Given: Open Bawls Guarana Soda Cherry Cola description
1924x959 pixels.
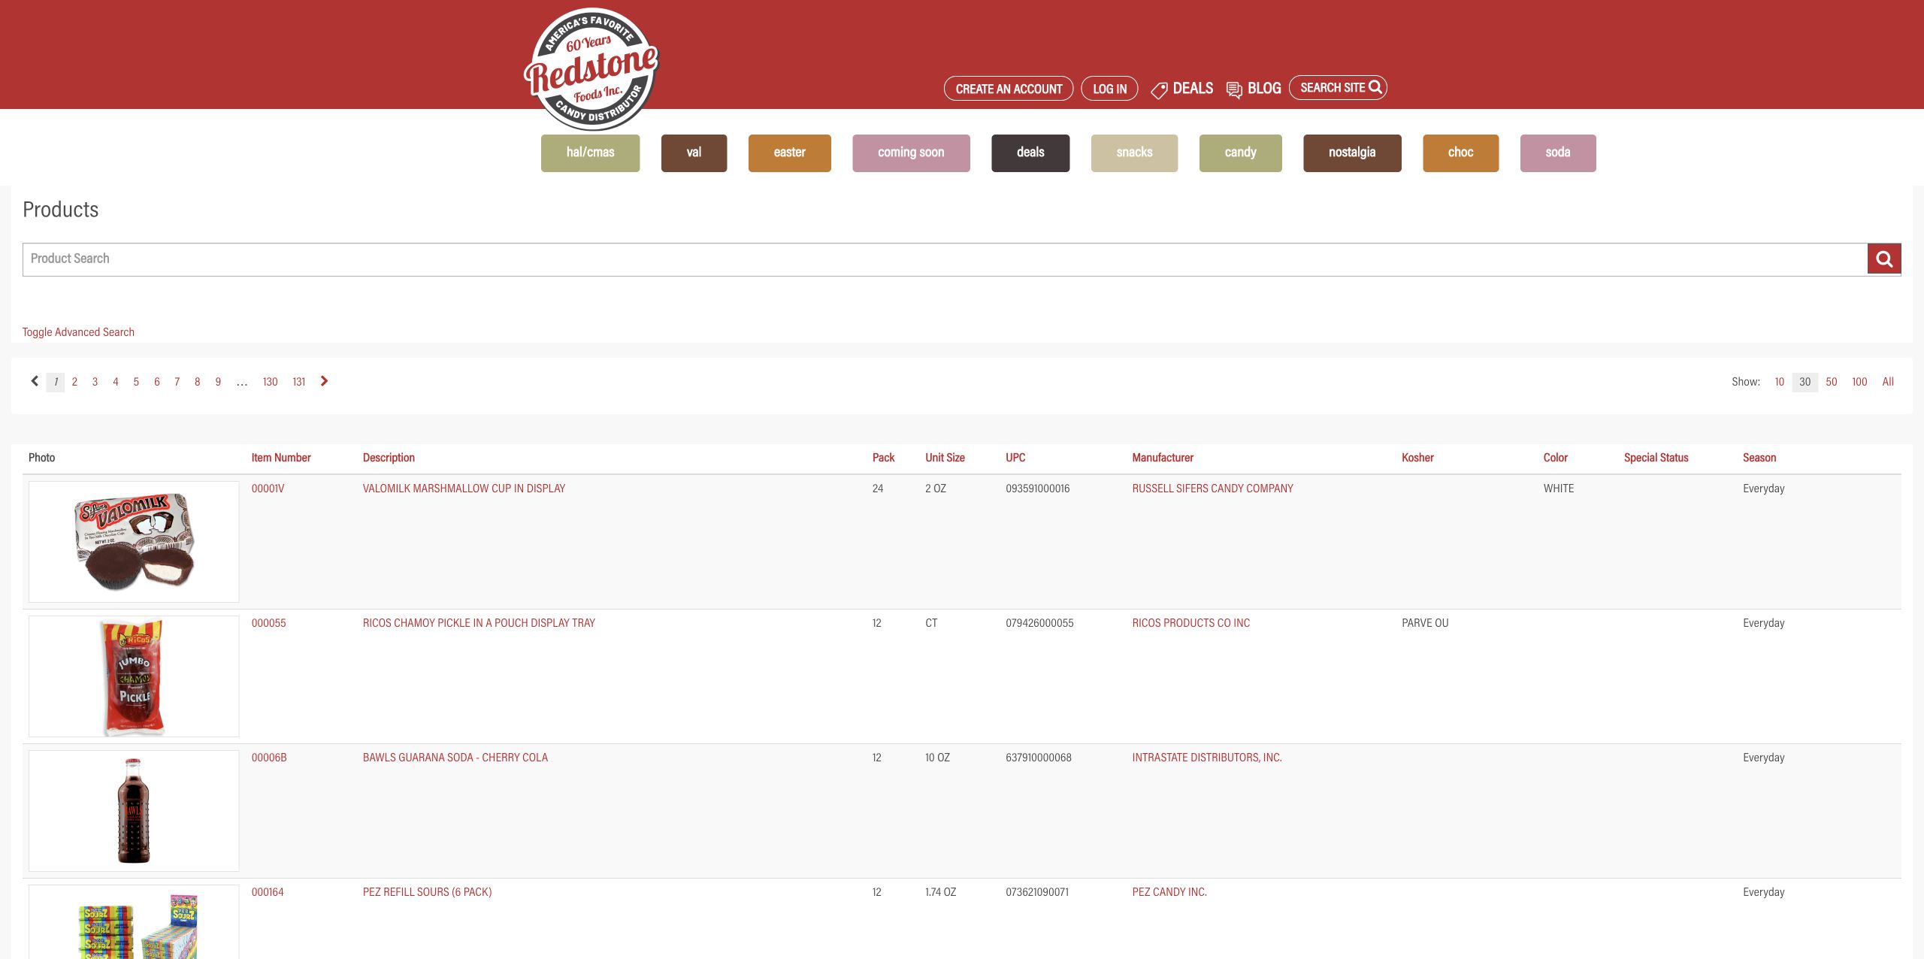Looking at the screenshot, I should [x=455, y=758].
